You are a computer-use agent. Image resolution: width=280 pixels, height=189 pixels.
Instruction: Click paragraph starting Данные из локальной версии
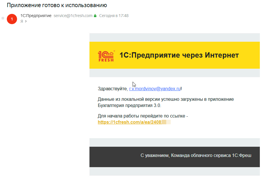pyautogui.click(x=166, y=102)
